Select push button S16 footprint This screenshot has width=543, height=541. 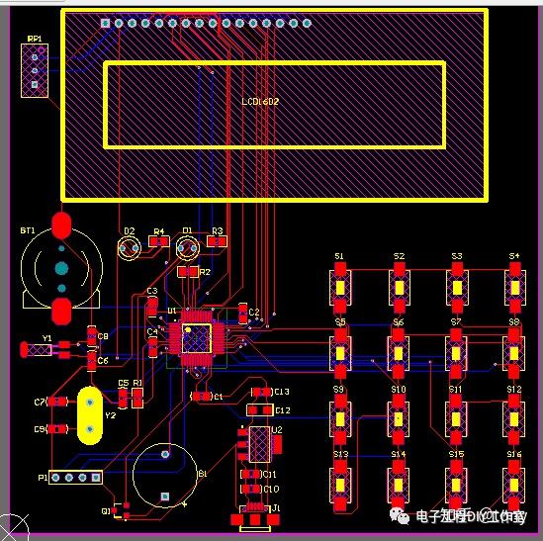tap(514, 486)
